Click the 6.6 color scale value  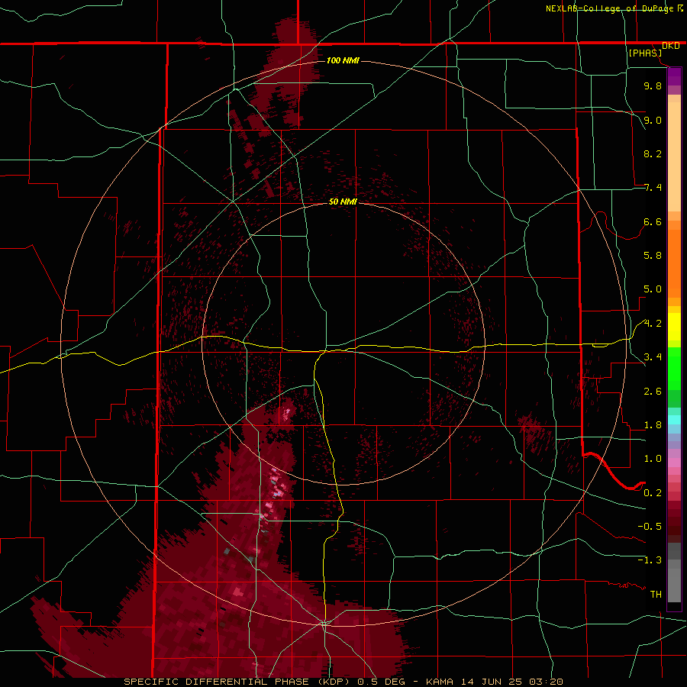point(653,221)
